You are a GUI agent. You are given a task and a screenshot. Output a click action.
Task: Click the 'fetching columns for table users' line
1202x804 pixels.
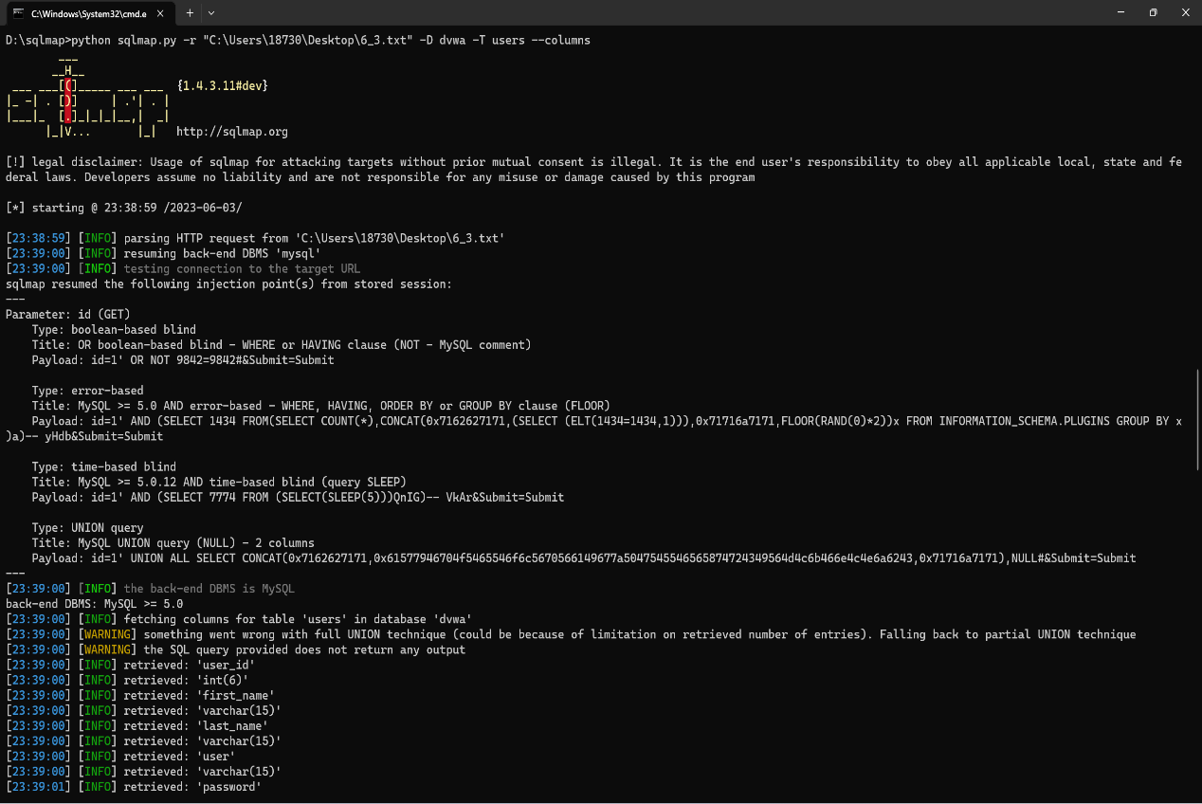click(x=239, y=619)
